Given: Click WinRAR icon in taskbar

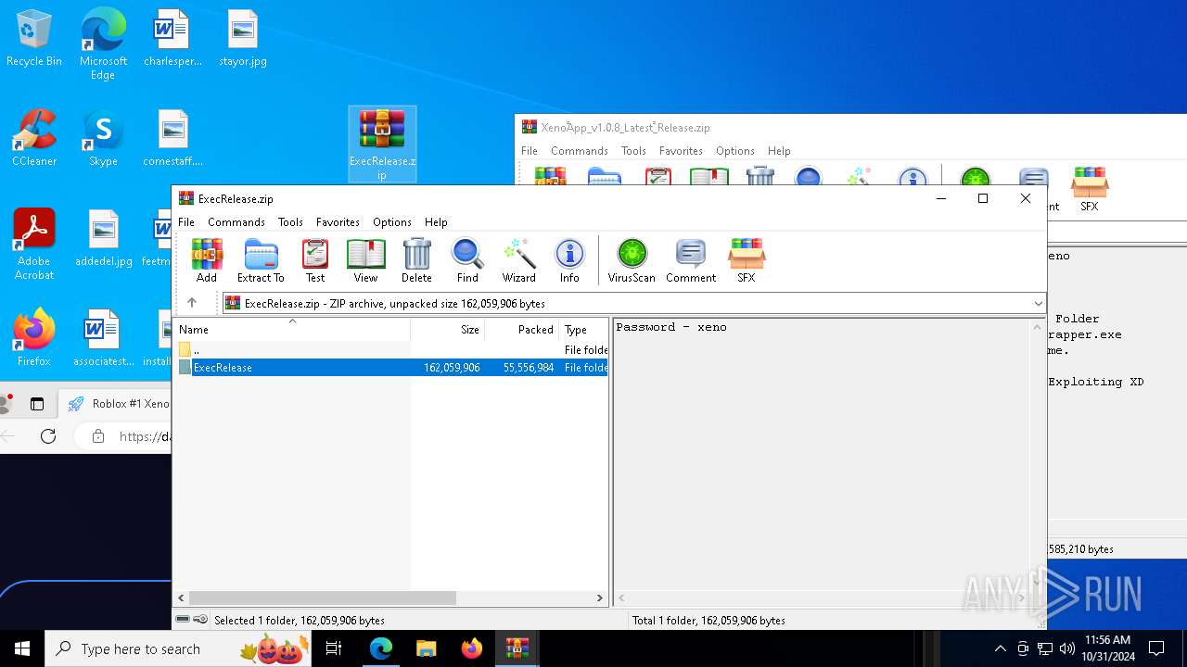Looking at the screenshot, I should (517, 648).
